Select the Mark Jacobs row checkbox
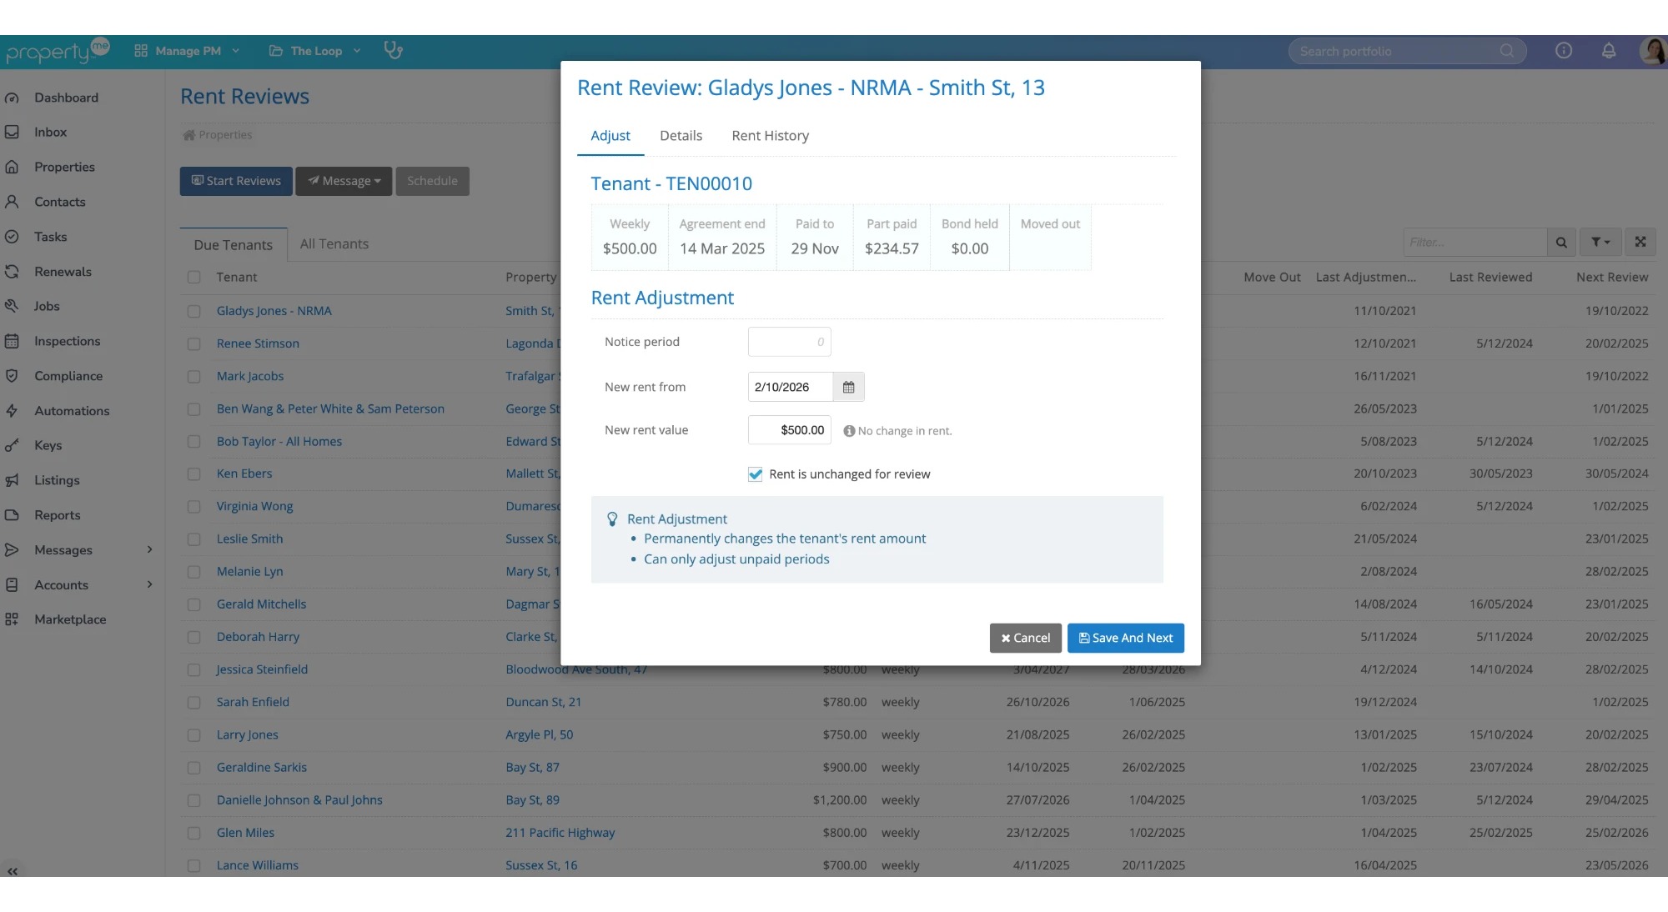Viewport: 1668px width, 912px height. [x=193, y=376]
